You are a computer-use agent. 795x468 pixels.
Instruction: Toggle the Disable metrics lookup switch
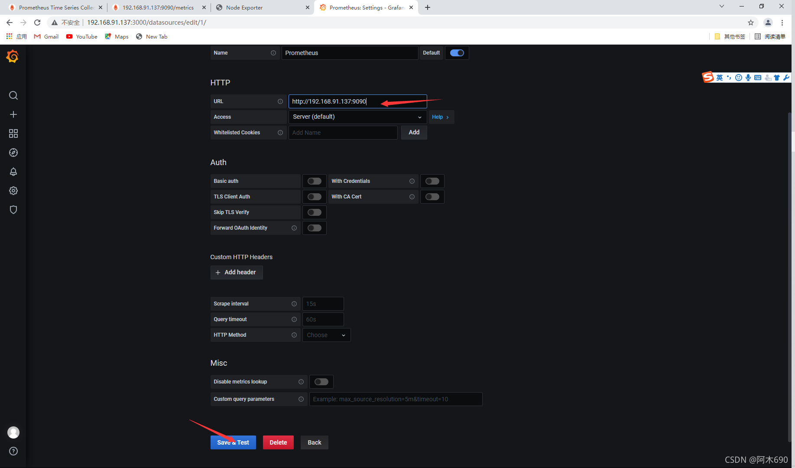[321, 382]
